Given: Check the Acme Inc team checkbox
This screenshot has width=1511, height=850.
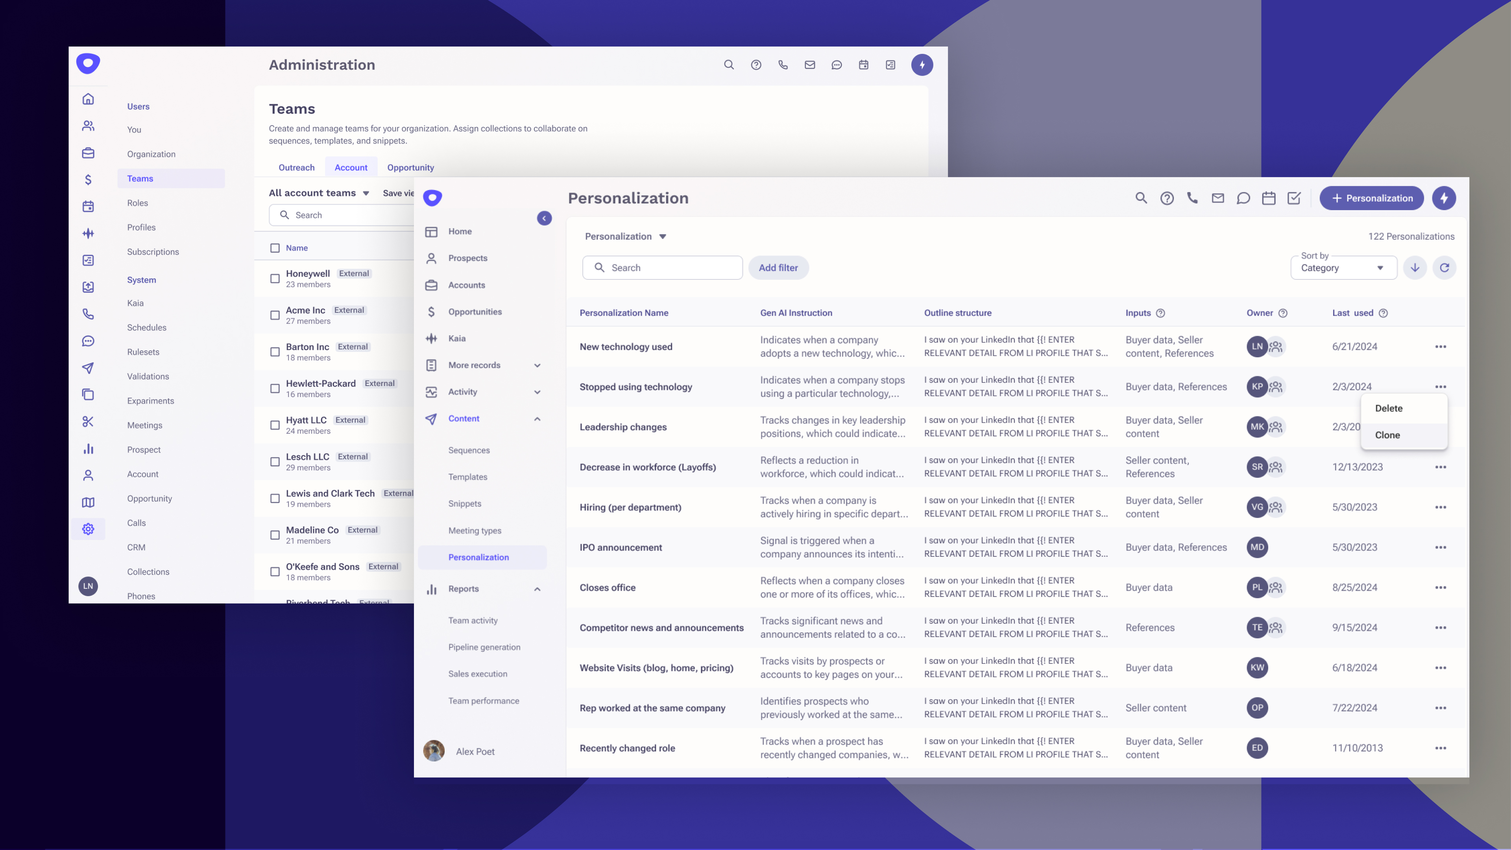Looking at the screenshot, I should click(x=275, y=315).
